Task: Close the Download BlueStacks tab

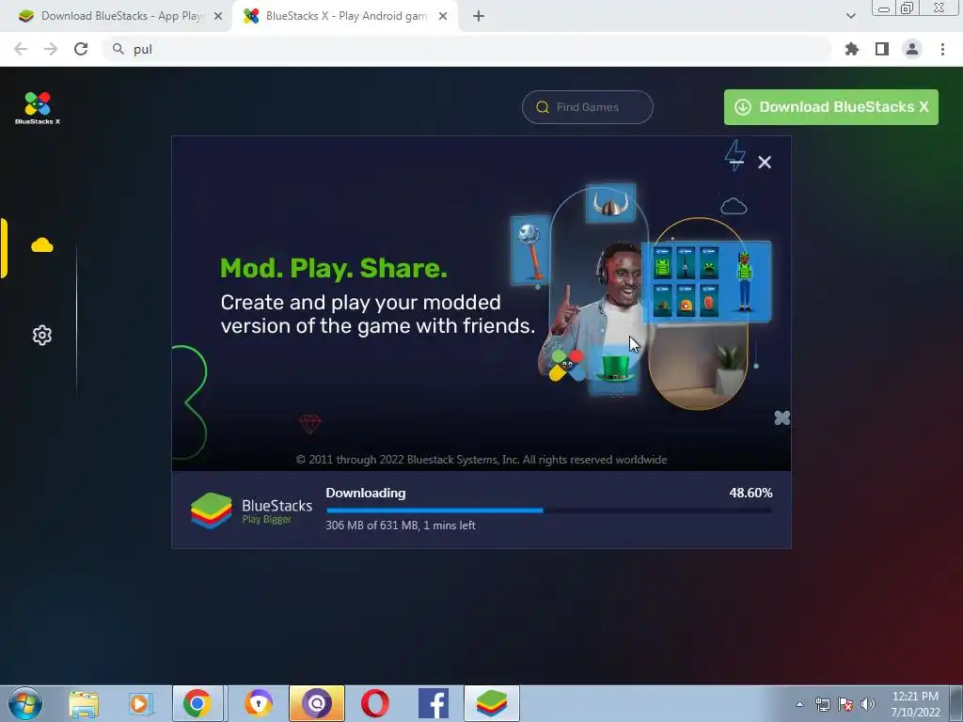Action: click(x=218, y=17)
